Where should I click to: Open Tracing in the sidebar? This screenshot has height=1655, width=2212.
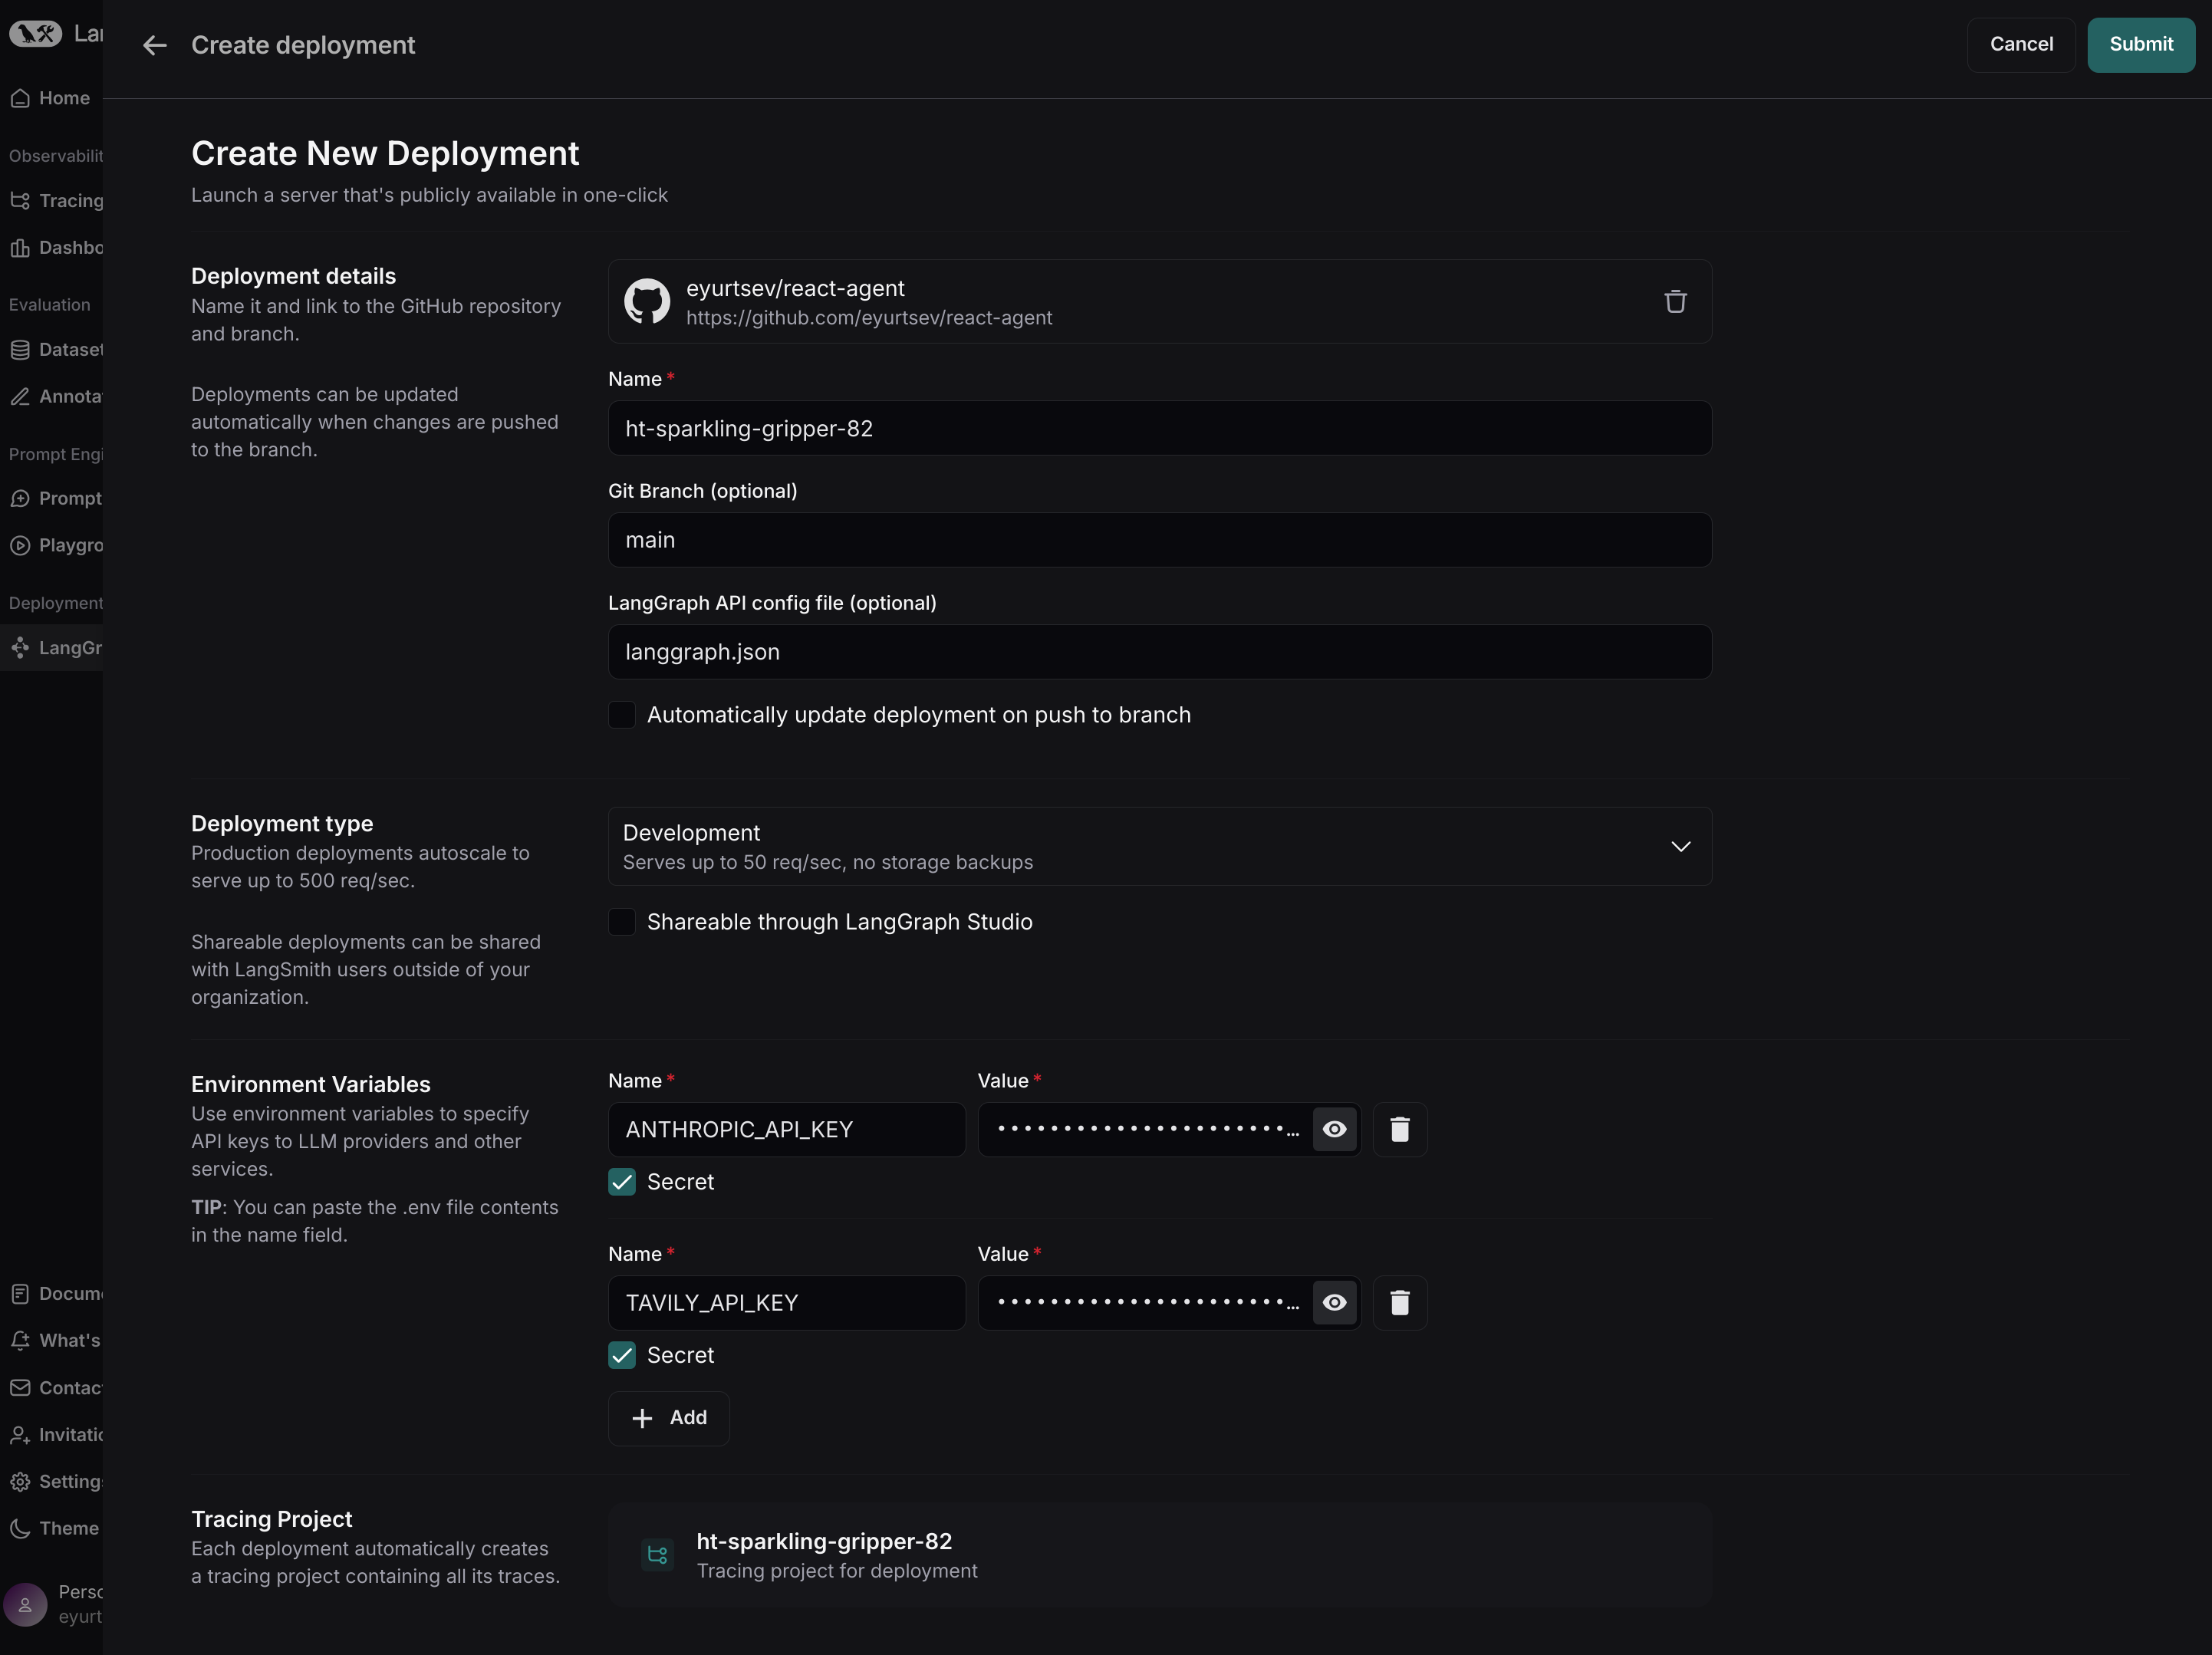click(x=51, y=201)
